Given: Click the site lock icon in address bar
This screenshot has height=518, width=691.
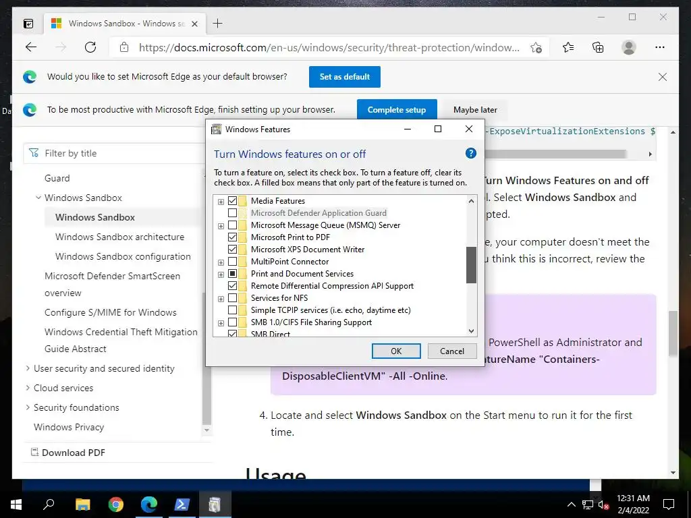Looking at the screenshot, I should (x=124, y=47).
